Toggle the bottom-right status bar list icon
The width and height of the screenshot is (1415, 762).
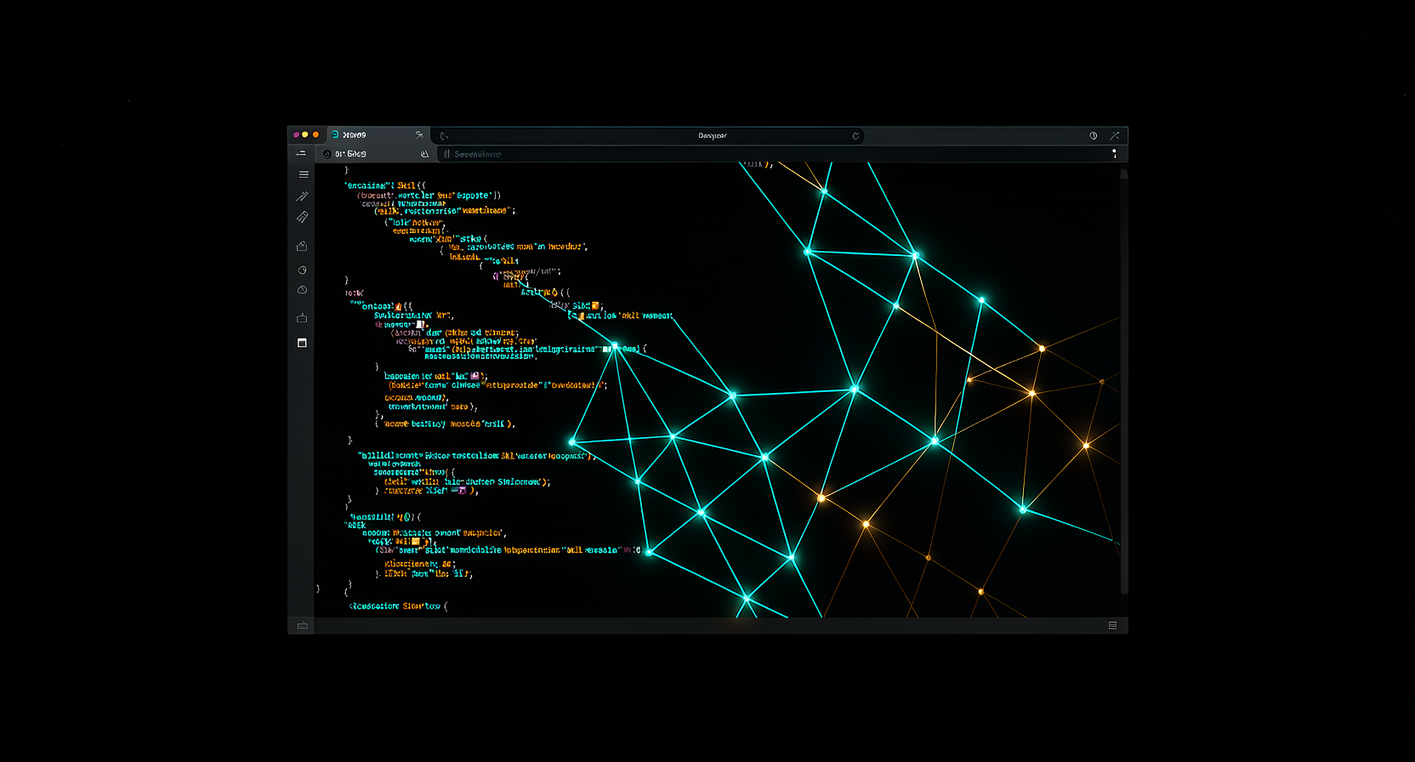(1112, 626)
